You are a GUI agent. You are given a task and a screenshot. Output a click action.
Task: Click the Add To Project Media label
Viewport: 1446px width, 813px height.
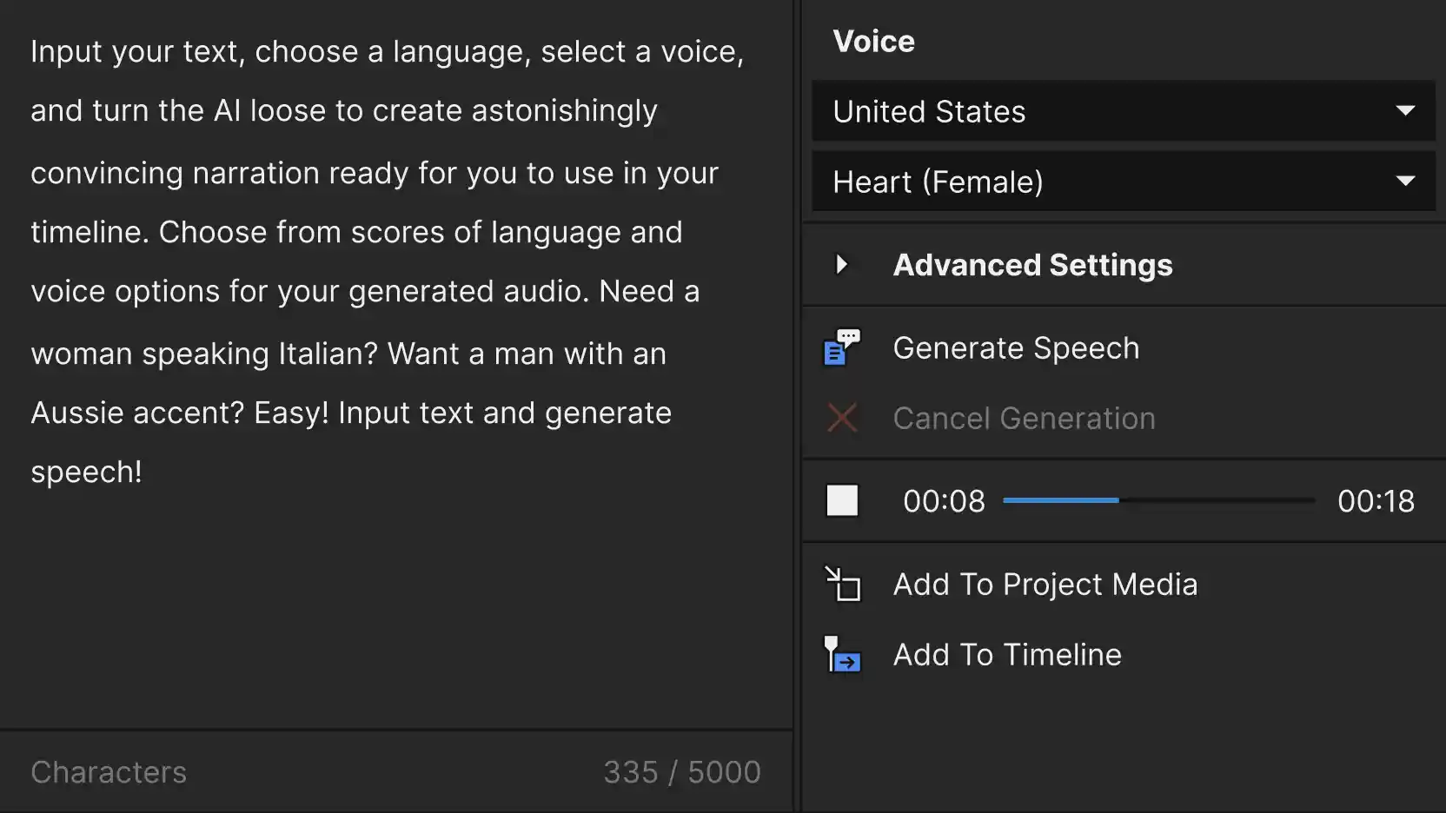pos(1045,585)
